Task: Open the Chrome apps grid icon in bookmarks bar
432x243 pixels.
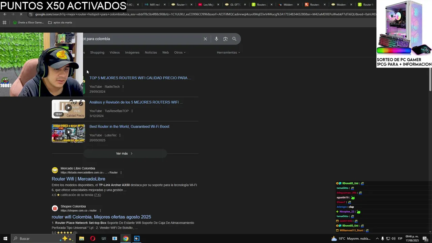Action: tap(4, 23)
